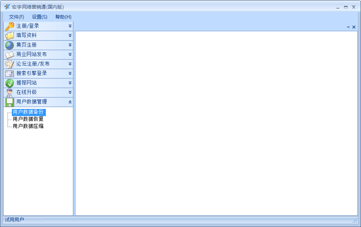Click the resize grip in status bar corner

coord(355,221)
